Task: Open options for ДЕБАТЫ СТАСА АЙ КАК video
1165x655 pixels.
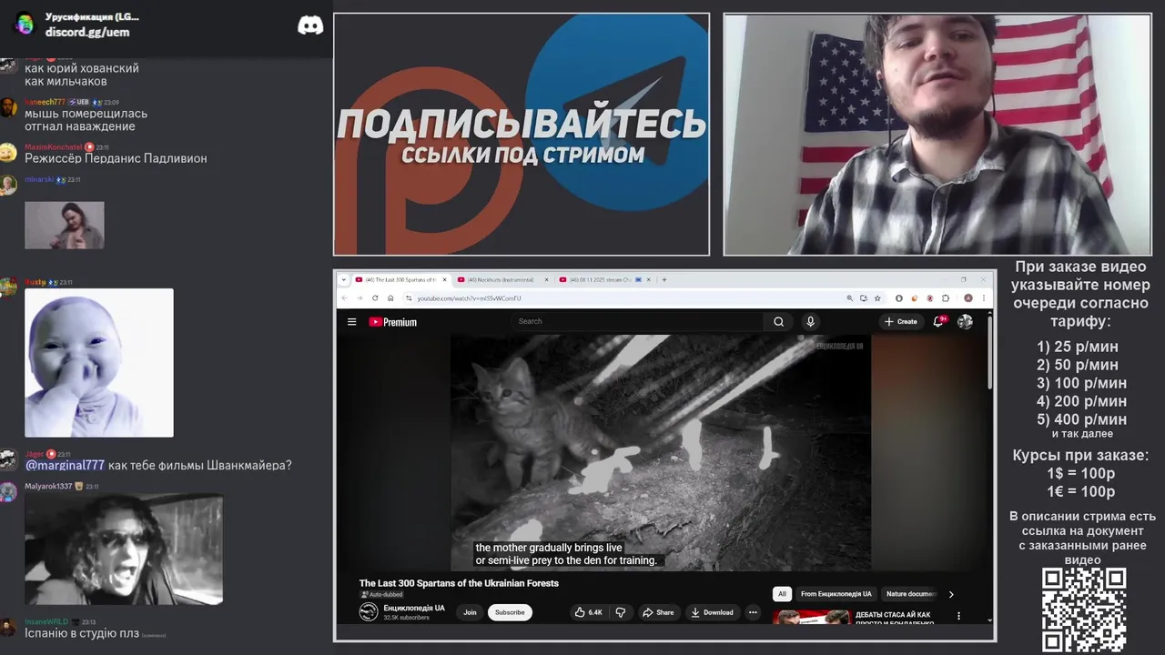Action: point(958,616)
